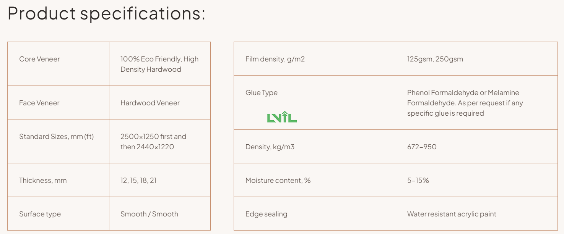Select the Water resistant acrylic paint text
Image resolution: width=564 pixels, height=234 pixels.
(452, 214)
